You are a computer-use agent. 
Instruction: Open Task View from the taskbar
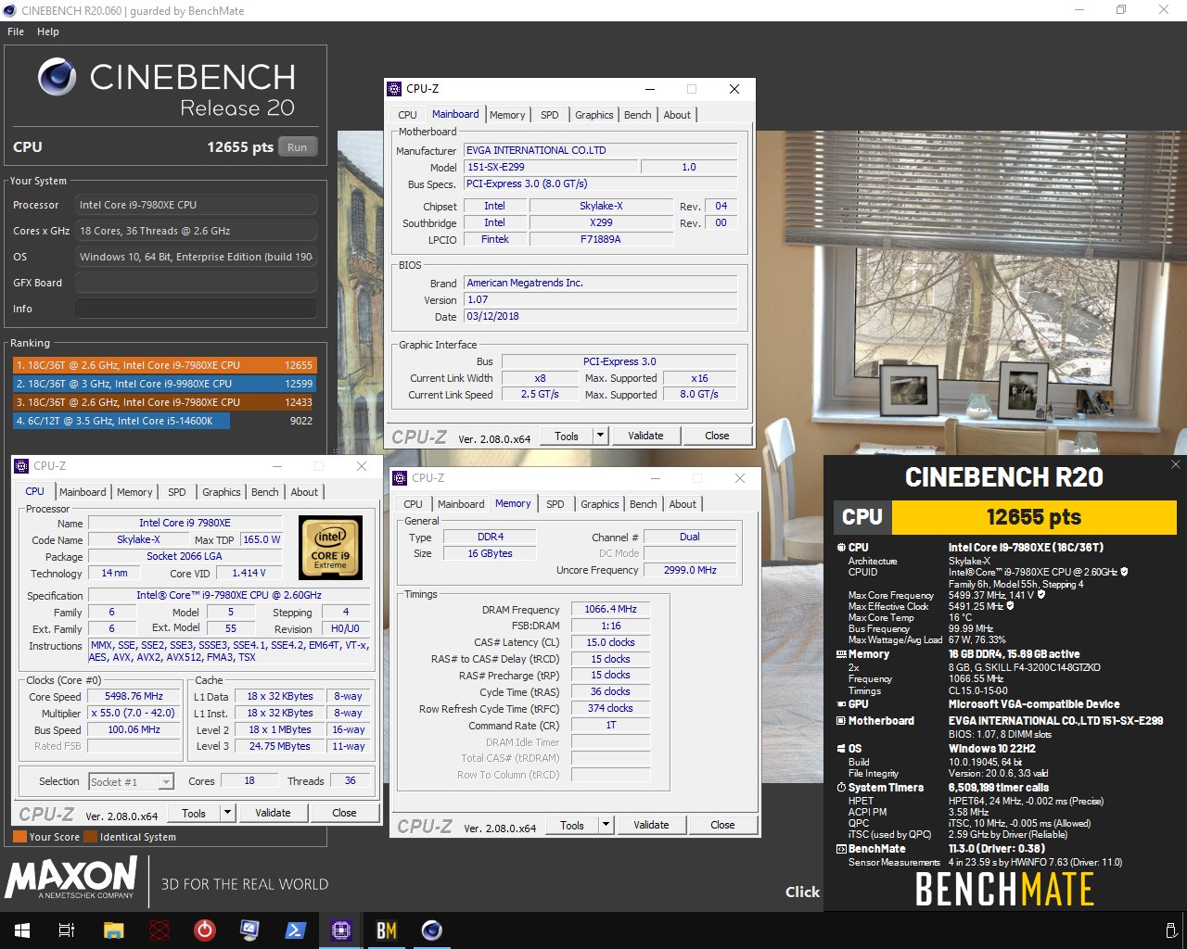tap(67, 930)
